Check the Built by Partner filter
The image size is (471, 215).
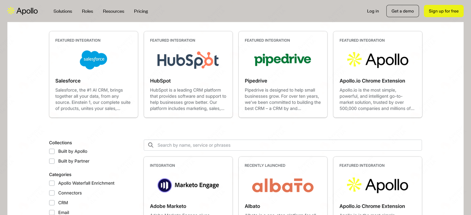[x=52, y=161]
